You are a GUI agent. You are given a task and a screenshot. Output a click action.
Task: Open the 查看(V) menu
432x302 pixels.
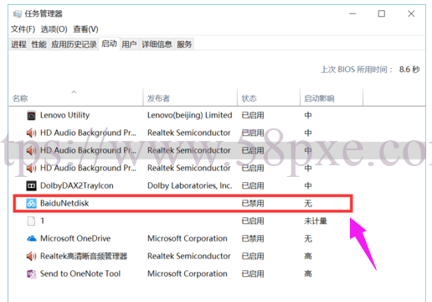click(85, 29)
